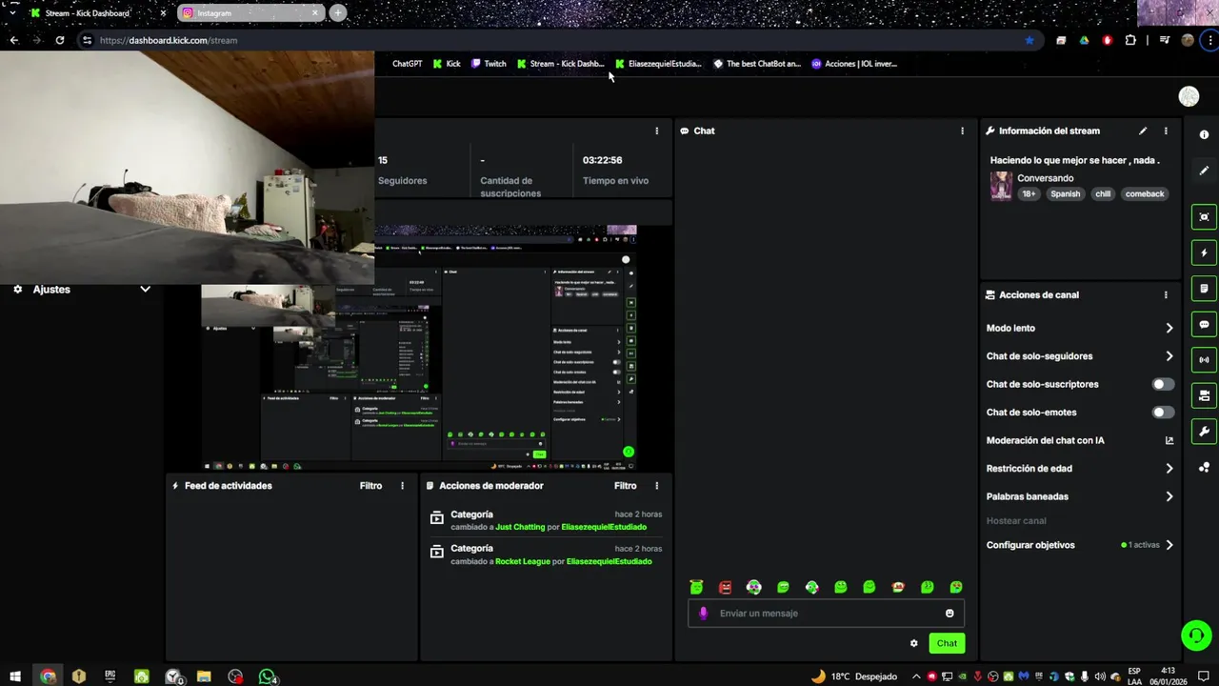The width and height of the screenshot is (1219, 686).
Task: Open Filtro in Feed de actividades
Action: pos(370,486)
